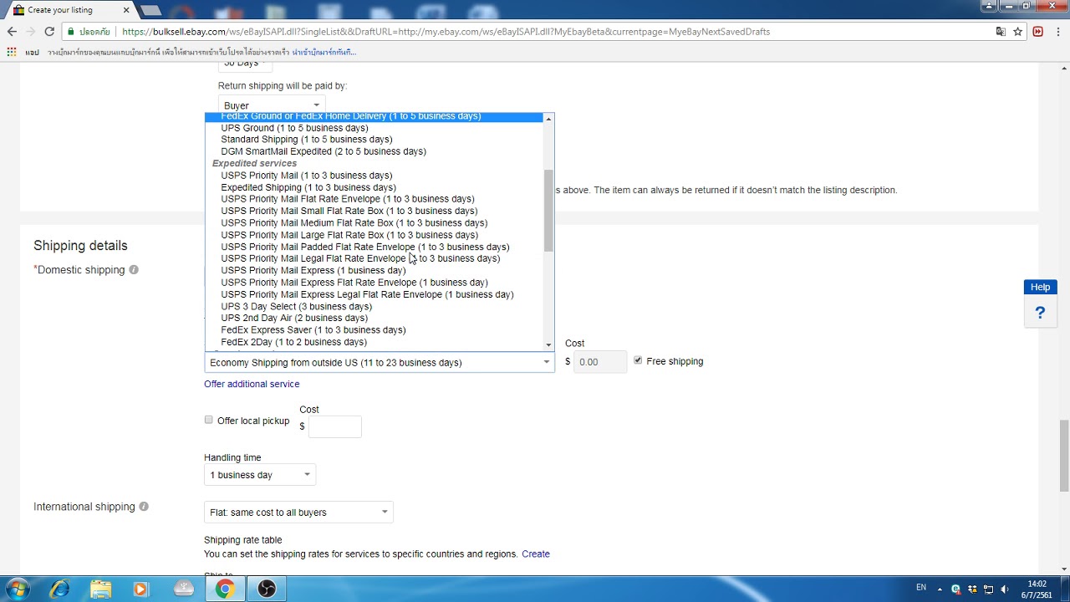Click Offer additional service link
This screenshot has height=602, width=1070.
[x=252, y=384]
